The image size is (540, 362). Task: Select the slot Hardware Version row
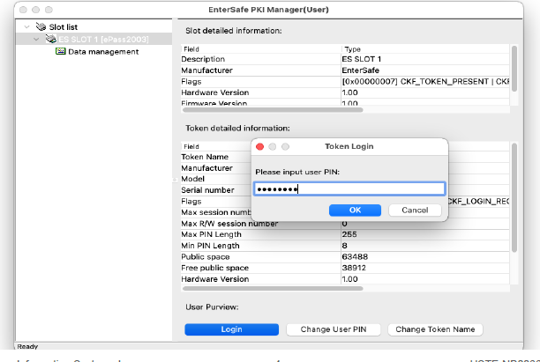(345, 92)
